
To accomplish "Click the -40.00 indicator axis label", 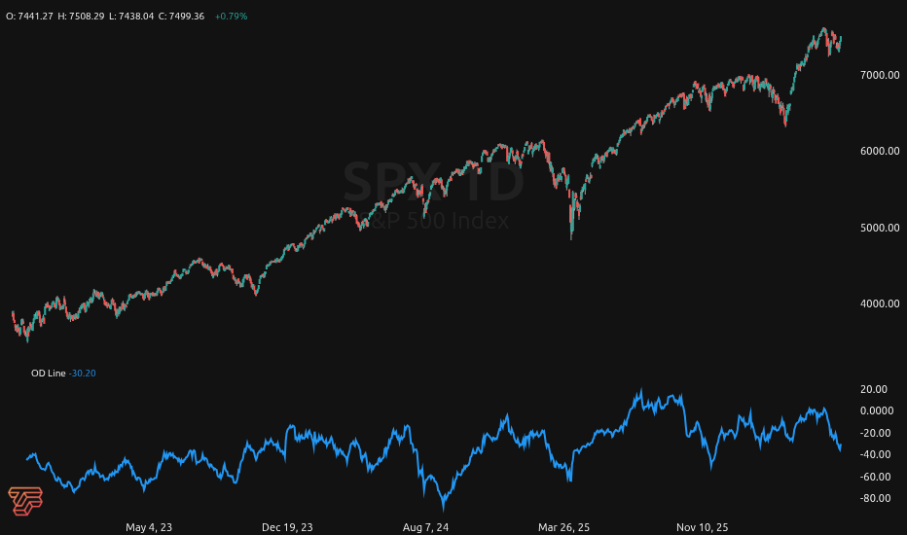I will click(x=875, y=454).
